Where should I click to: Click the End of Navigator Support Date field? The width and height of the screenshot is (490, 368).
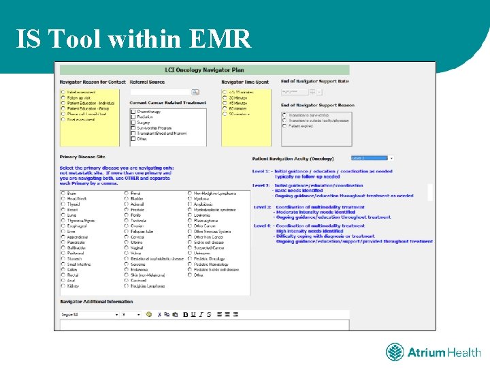click(x=295, y=92)
